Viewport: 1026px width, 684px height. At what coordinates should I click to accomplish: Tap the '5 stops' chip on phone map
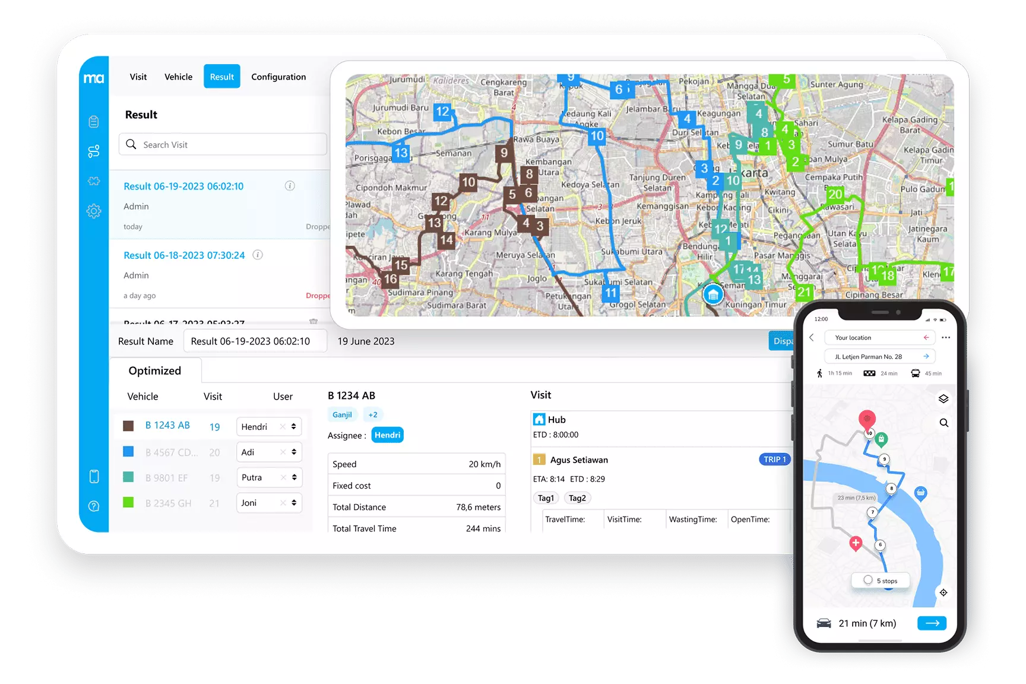tap(881, 581)
